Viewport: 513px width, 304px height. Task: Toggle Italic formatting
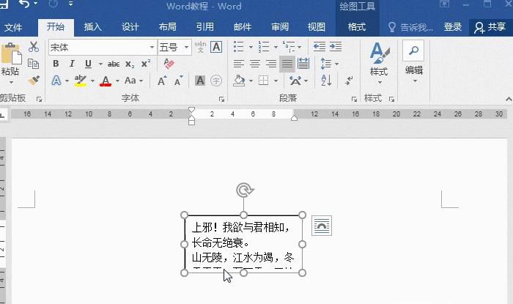tap(72, 64)
